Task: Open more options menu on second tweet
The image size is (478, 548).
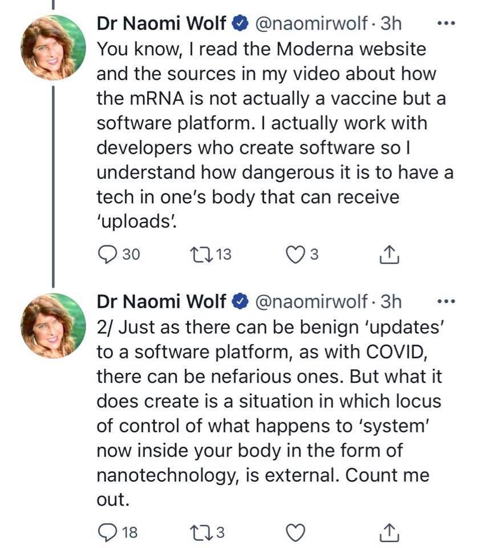Action: point(445,301)
